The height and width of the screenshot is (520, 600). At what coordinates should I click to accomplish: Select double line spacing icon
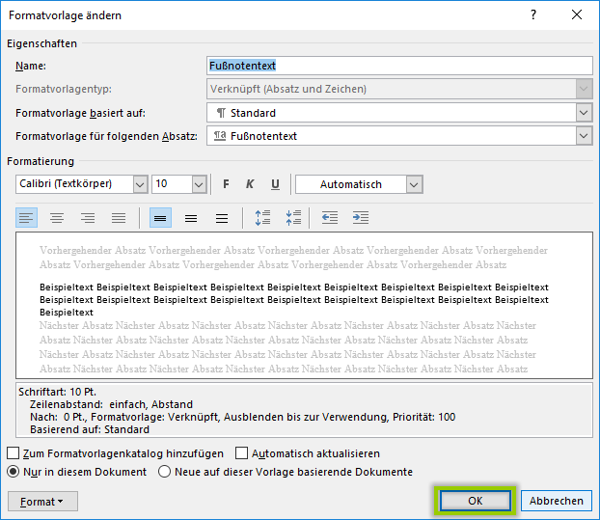222,219
